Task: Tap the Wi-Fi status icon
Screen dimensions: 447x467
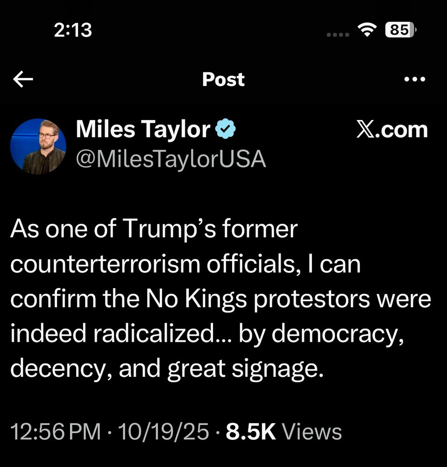Action: click(x=368, y=30)
